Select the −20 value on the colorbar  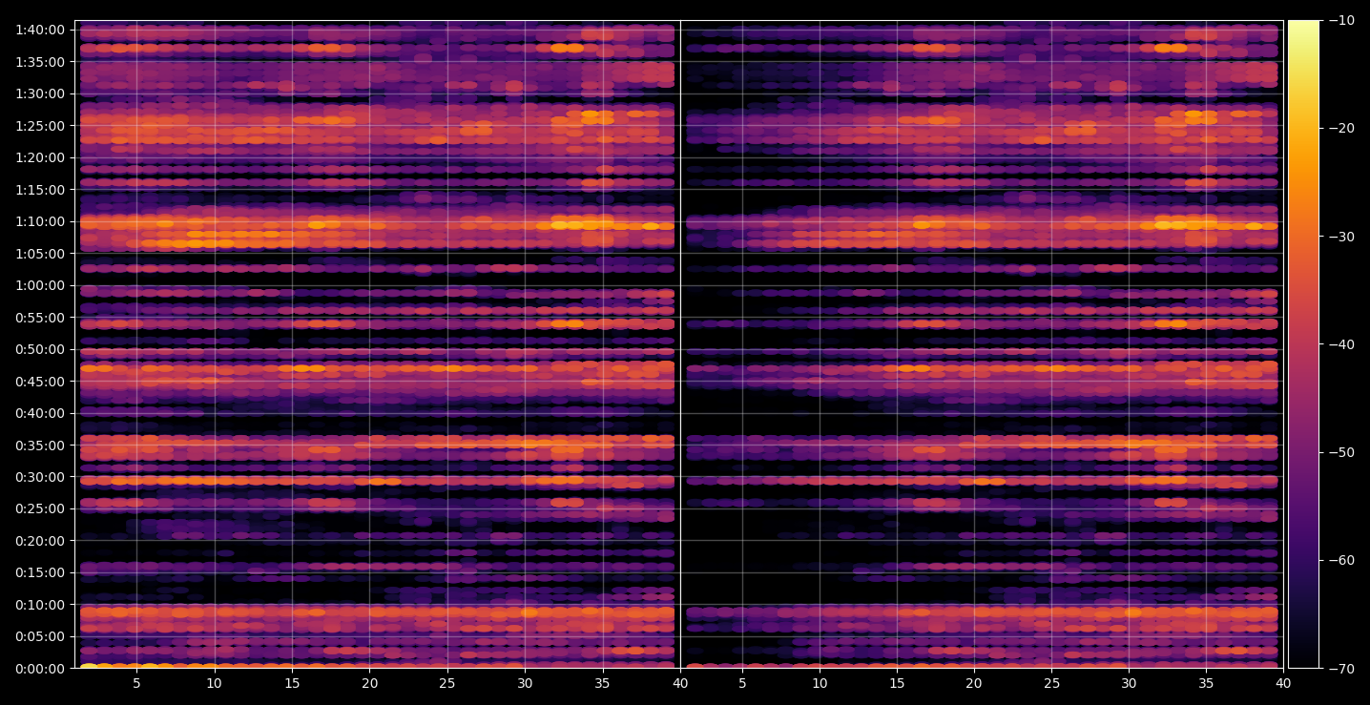1340,128
